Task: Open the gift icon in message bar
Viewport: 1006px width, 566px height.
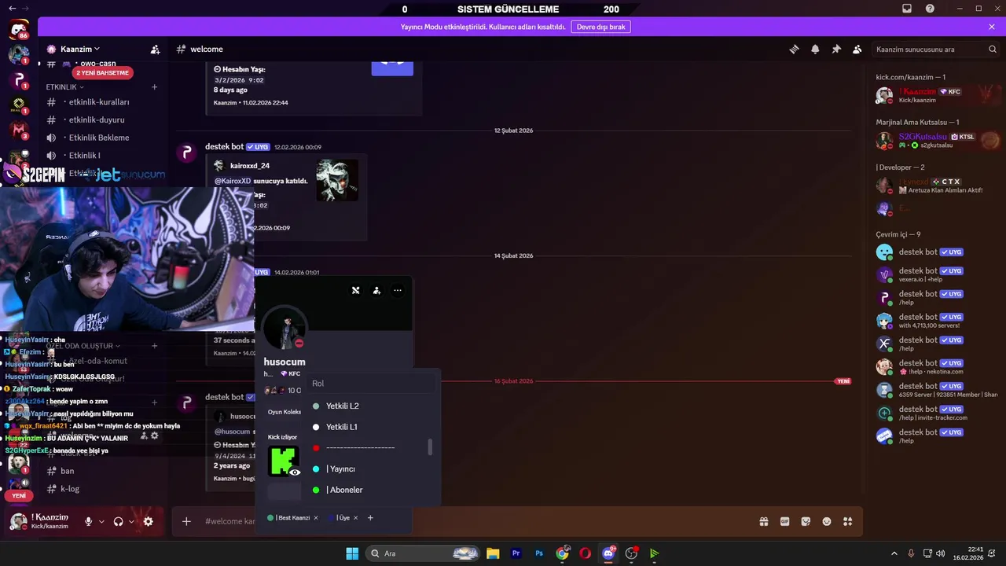Action: click(x=763, y=521)
